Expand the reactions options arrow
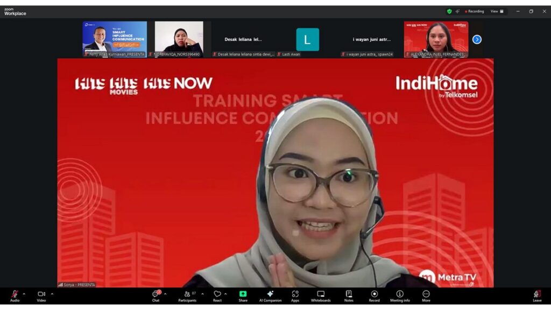The height and width of the screenshot is (310, 551). pyautogui.click(x=225, y=294)
